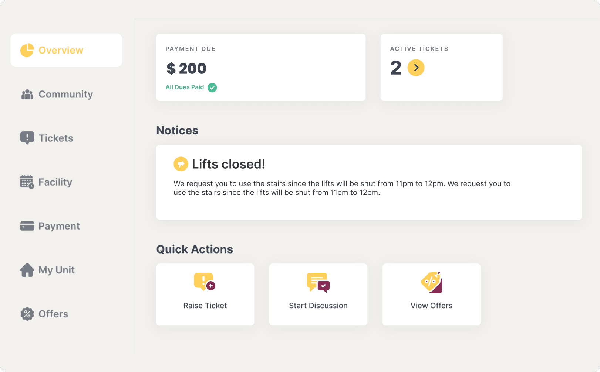Open the Community menu item
This screenshot has height=372, width=600.
point(65,94)
